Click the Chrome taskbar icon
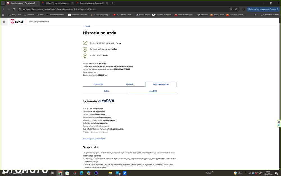281x176 pixels. tap(60, 173)
